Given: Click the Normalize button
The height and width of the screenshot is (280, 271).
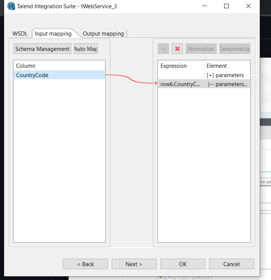Looking at the screenshot, I should tap(201, 49).
